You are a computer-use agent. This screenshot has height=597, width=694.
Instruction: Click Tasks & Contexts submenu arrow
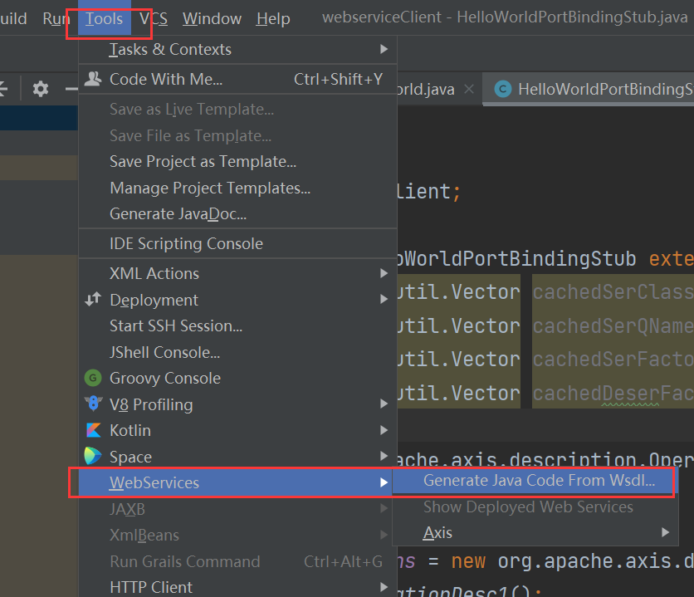pos(384,49)
